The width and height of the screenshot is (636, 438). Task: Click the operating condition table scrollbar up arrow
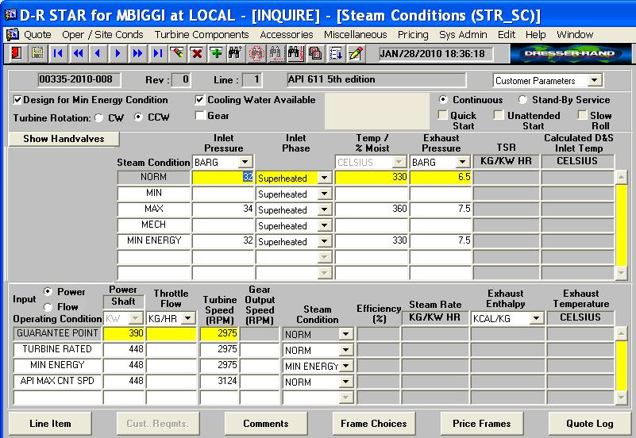(x=622, y=334)
